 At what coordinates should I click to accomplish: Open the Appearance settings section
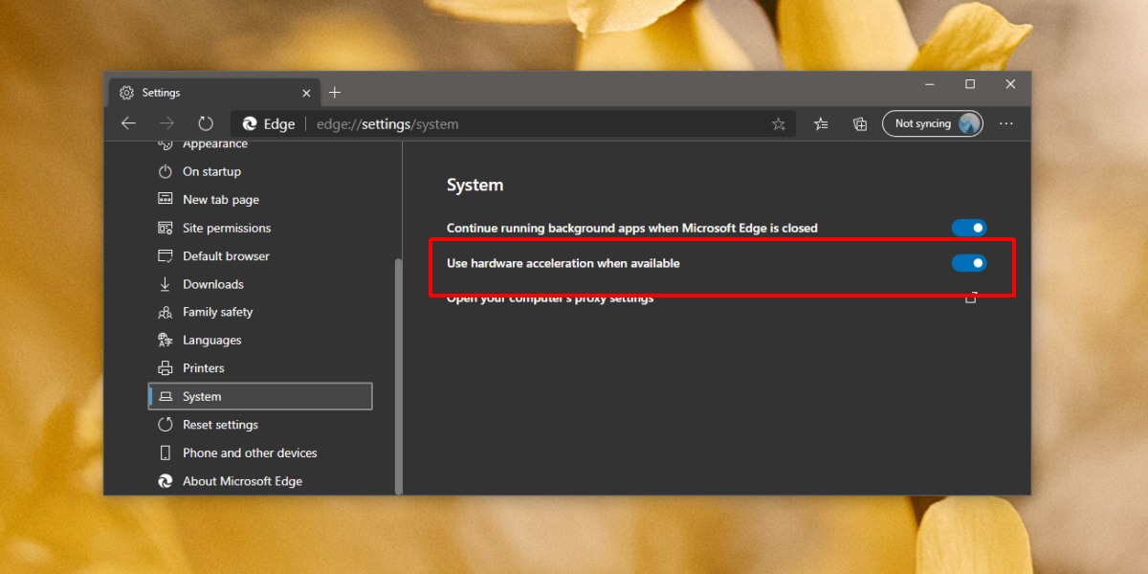pyautogui.click(x=214, y=143)
